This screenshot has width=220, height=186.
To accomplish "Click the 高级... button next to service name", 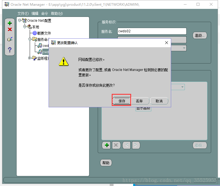I will coord(200,35).
